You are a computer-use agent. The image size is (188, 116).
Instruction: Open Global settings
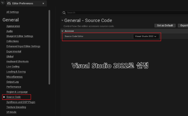point(10,56)
